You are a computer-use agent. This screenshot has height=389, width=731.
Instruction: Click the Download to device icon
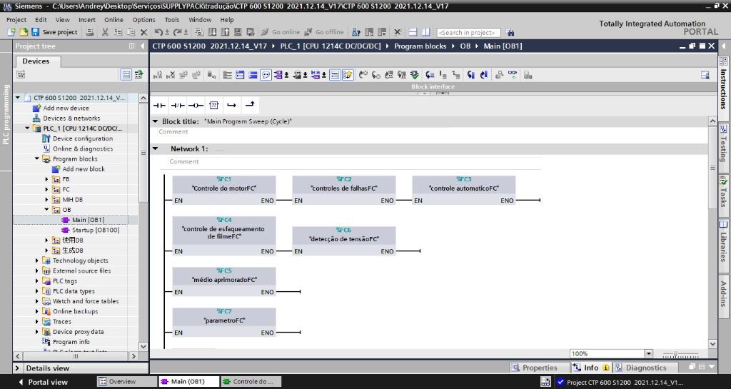(x=212, y=32)
